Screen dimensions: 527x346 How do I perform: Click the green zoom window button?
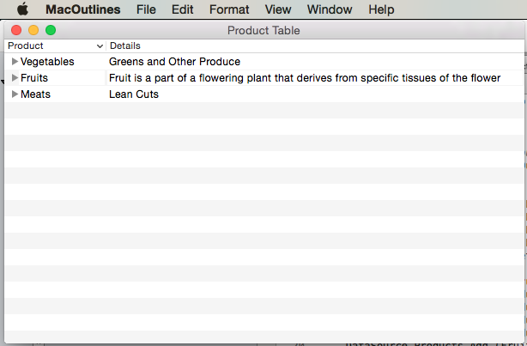coord(51,30)
